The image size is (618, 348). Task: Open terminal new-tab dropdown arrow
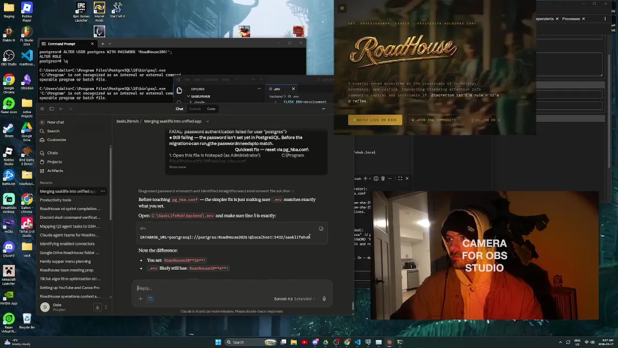tap(110, 44)
